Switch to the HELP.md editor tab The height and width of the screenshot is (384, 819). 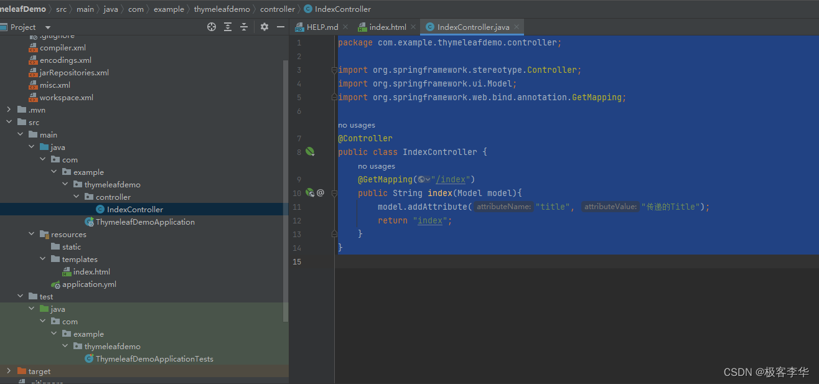tap(322, 27)
